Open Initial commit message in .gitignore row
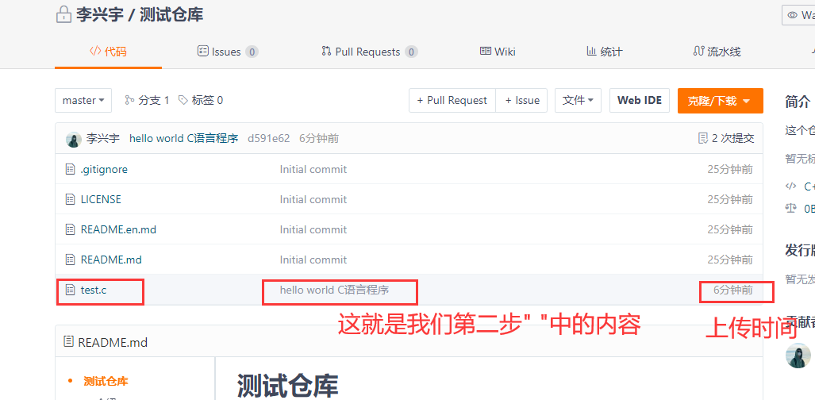The width and height of the screenshot is (815, 400). point(313,169)
